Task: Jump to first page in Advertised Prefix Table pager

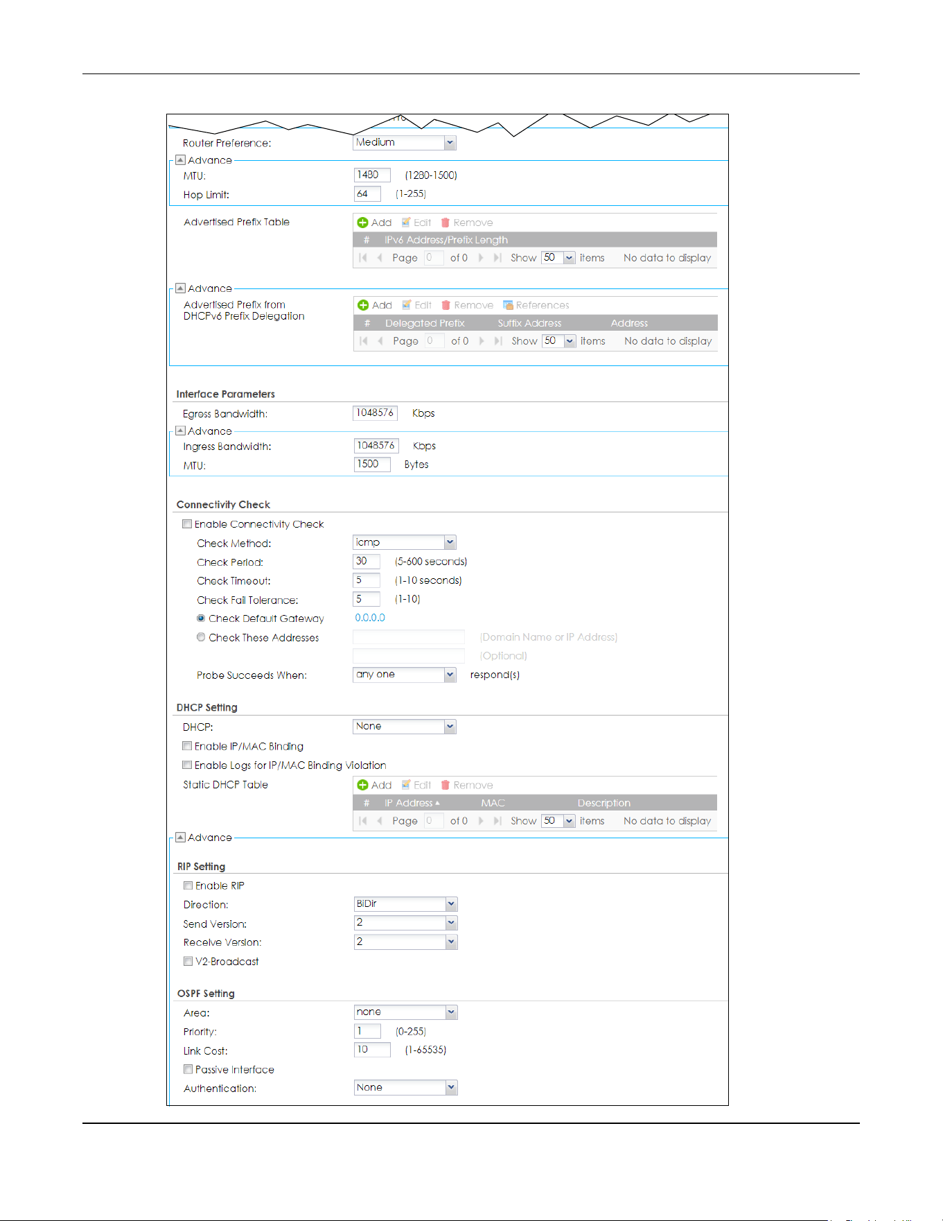Action: (363, 258)
